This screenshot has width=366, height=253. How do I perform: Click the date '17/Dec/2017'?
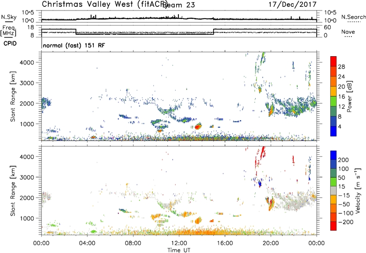point(292,5)
